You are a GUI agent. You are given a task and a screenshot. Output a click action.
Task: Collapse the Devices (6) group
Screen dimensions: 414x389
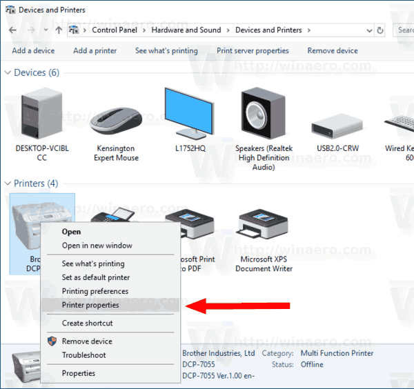(x=8, y=72)
